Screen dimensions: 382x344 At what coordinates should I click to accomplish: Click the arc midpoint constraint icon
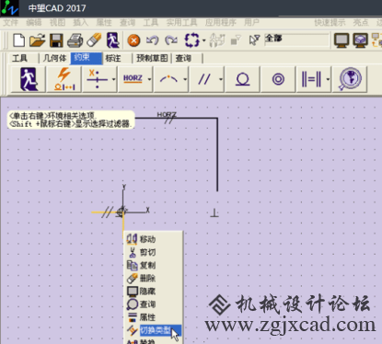168,79
